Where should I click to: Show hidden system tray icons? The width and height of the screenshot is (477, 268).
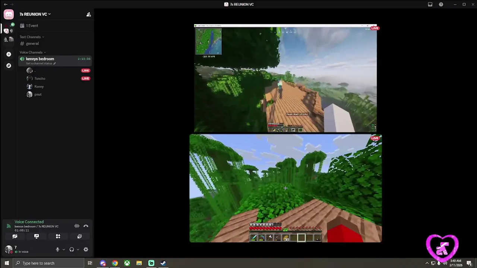[x=427, y=263]
